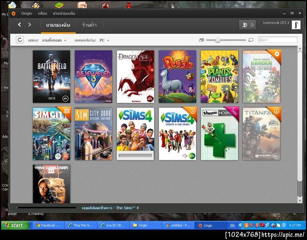The image size is (307, 240).
Task: Click the large tiles size icon
Action: [251, 40]
